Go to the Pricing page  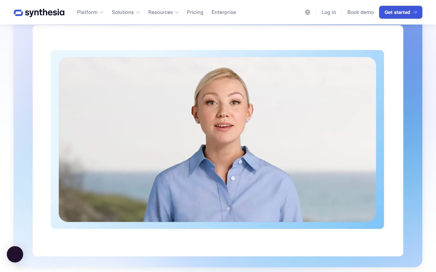pyautogui.click(x=195, y=12)
